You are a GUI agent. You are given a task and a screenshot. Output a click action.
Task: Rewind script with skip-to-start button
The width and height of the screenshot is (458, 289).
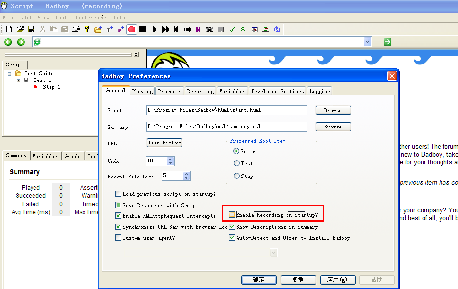(x=176, y=29)
